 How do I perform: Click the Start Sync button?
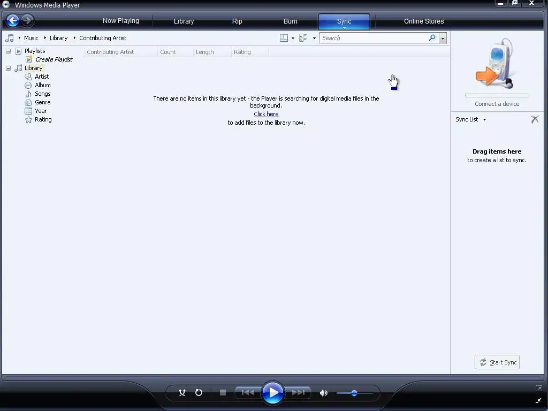pyautogui.click(x=497, y=362)
